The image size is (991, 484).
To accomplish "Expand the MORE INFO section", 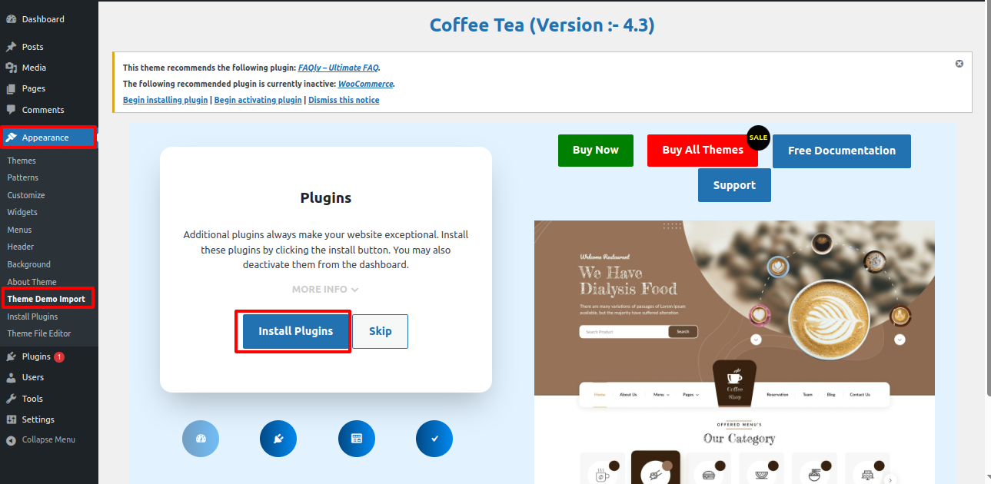I will click(x=325, y=290).
